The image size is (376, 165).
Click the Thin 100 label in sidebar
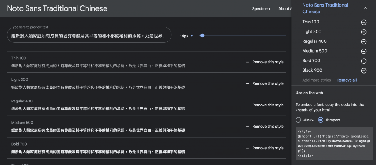click(311, 22)
